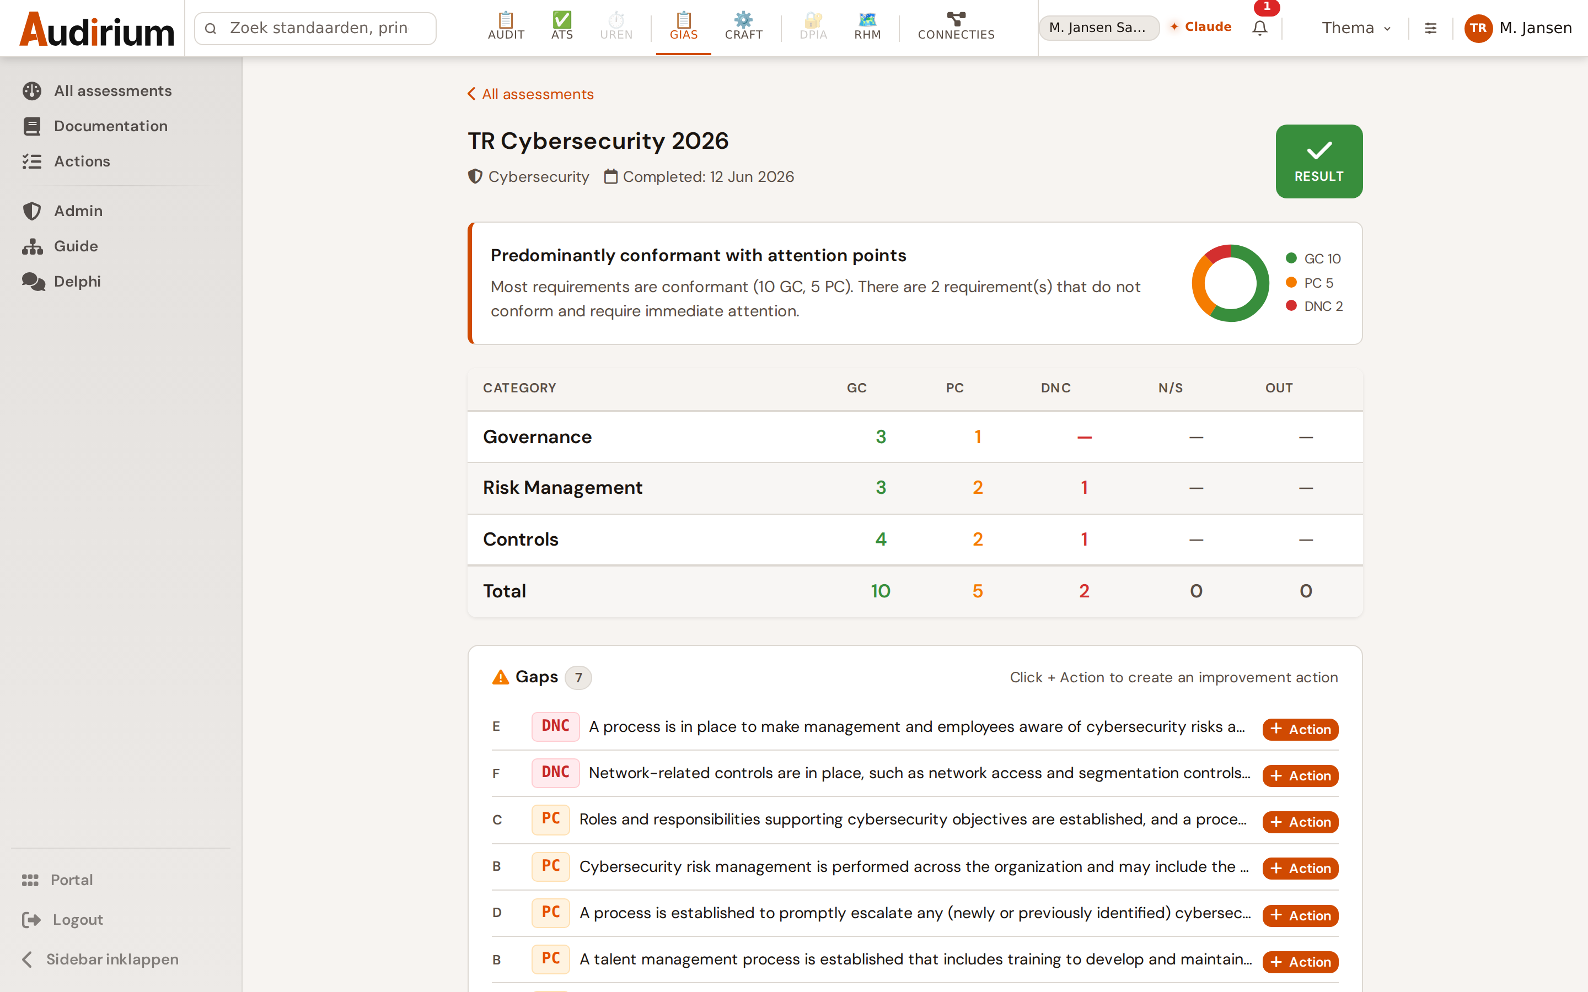
Task: Click the DNC column header
Action: pyautogui.click(x=1056, y=388)
